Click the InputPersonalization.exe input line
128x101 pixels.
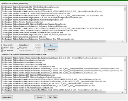pyautogui.click(x=39, y=31)
